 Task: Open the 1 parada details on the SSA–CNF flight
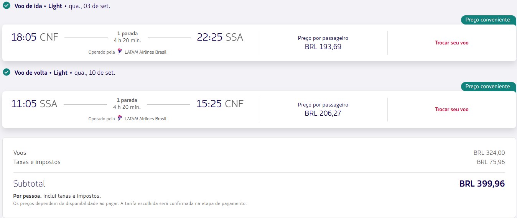(x=127, y=100)
